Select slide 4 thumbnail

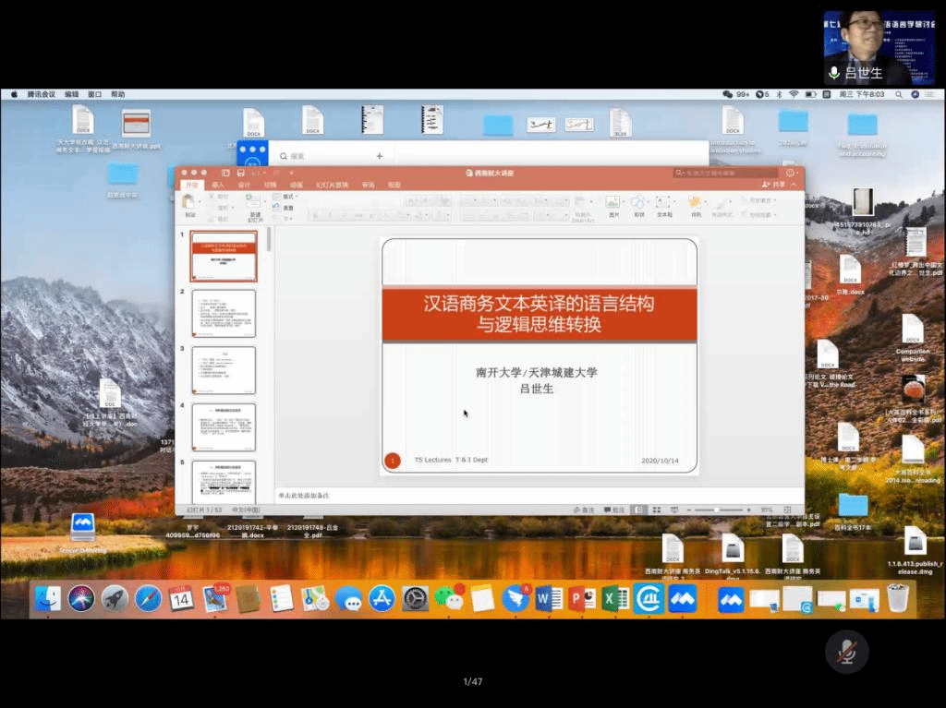click(224, 427)
